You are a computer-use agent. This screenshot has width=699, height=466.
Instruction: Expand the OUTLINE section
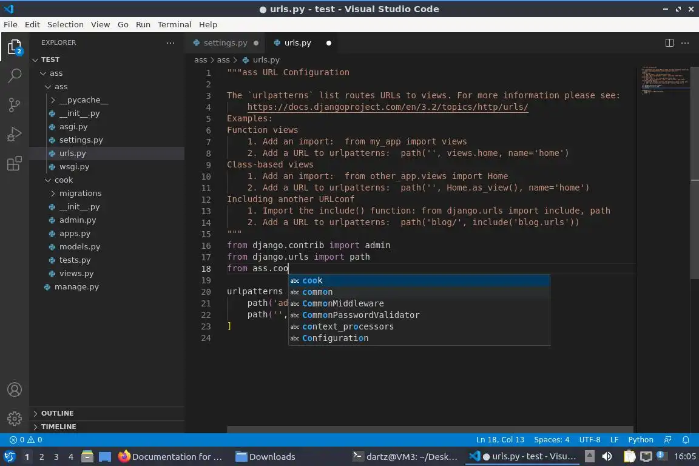pyautogui.click(x=107, y=413)
